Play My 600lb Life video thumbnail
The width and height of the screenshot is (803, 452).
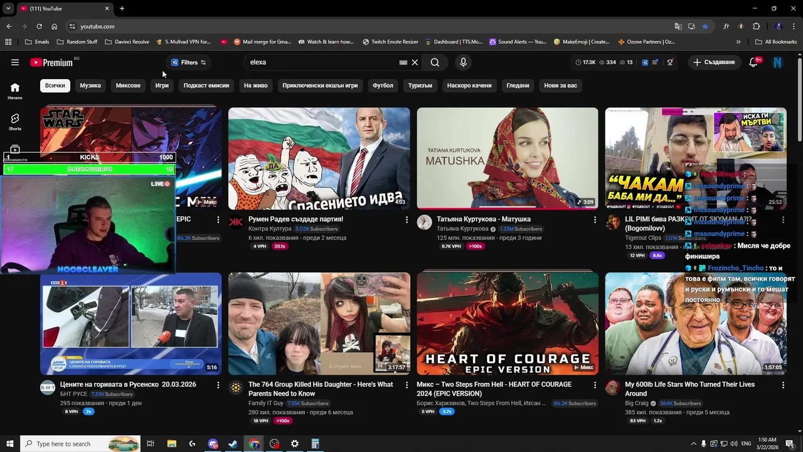pos(696,324)
